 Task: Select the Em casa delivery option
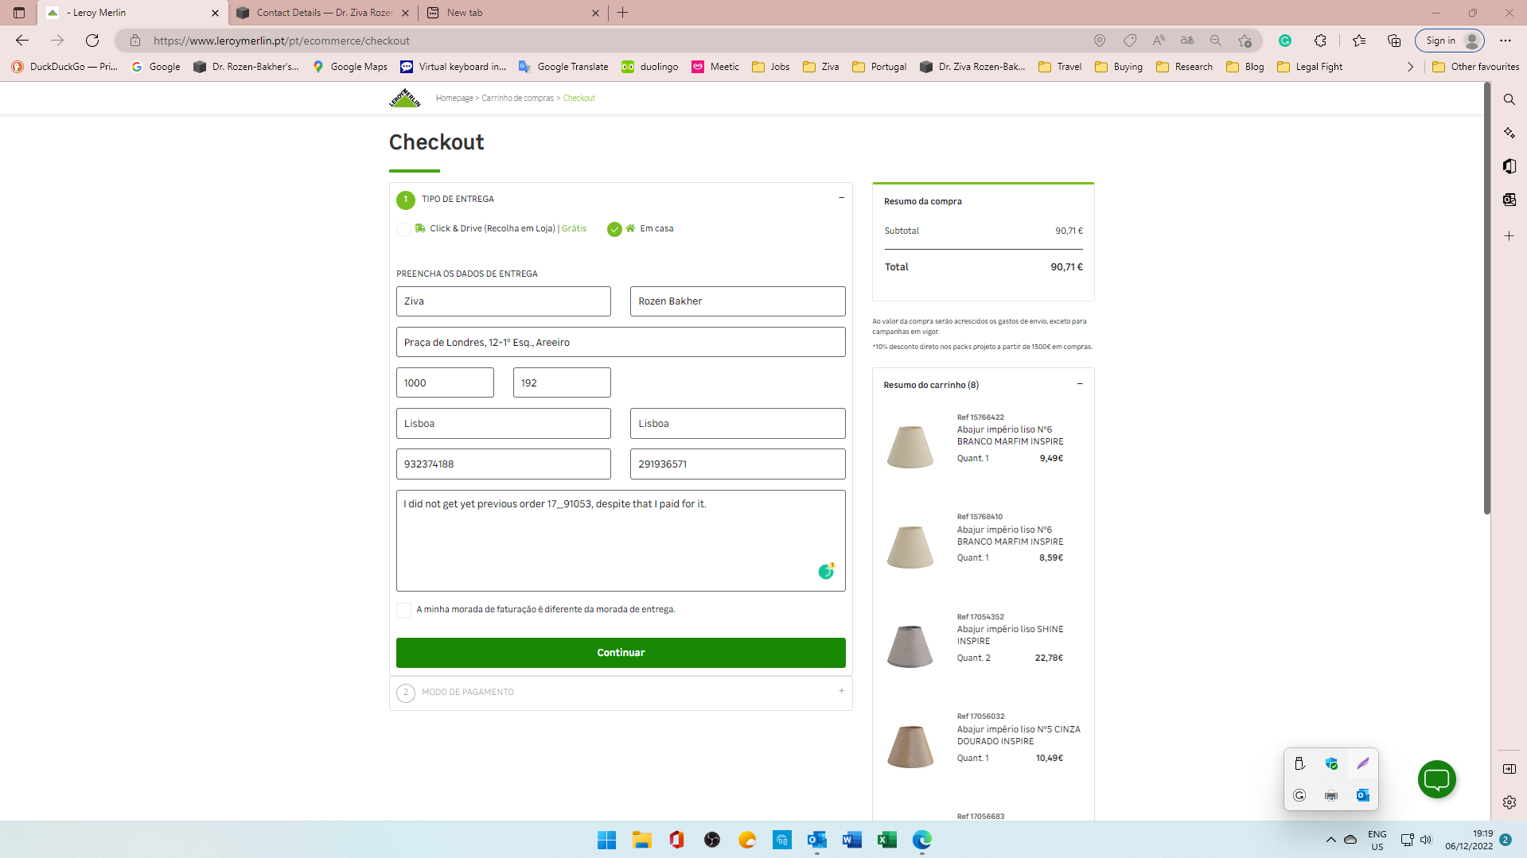pyautogui.click(x=614, y=229)
